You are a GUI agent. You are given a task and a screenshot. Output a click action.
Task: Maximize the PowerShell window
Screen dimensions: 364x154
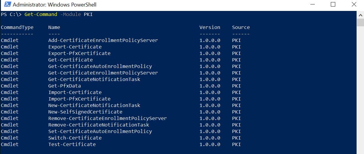(333, 4)
